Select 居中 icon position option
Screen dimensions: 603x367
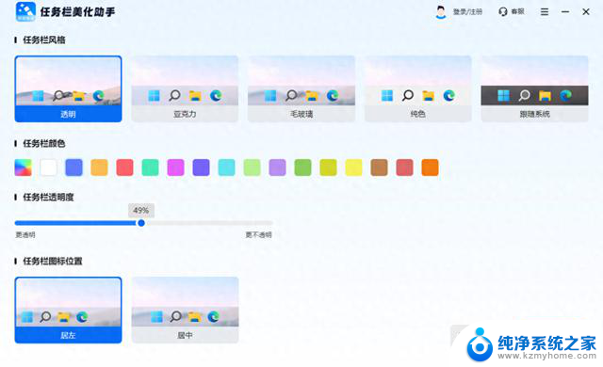tap(185, 311)
